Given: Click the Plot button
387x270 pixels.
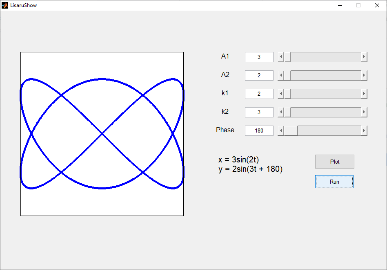Looking at the screenshot, I should tap(335, 162).
